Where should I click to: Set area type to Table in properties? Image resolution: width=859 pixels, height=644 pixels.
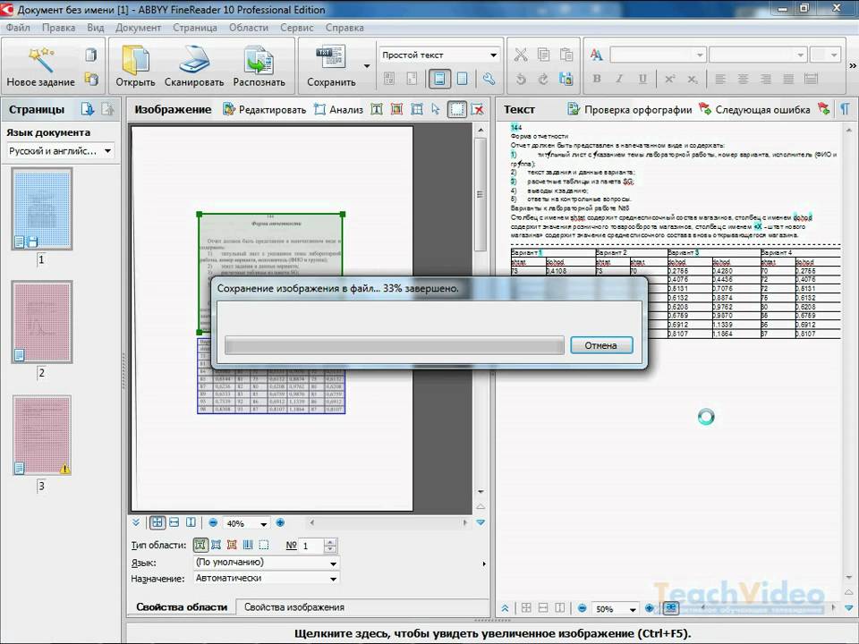pos(216,545)
